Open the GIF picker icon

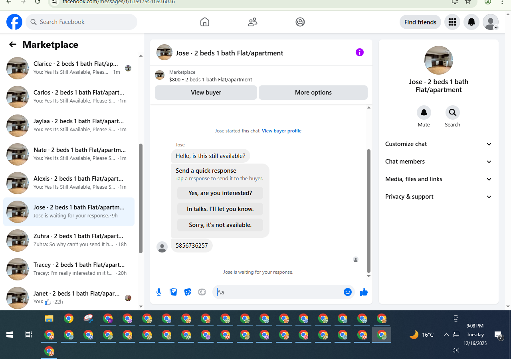[x=202, y=292]
